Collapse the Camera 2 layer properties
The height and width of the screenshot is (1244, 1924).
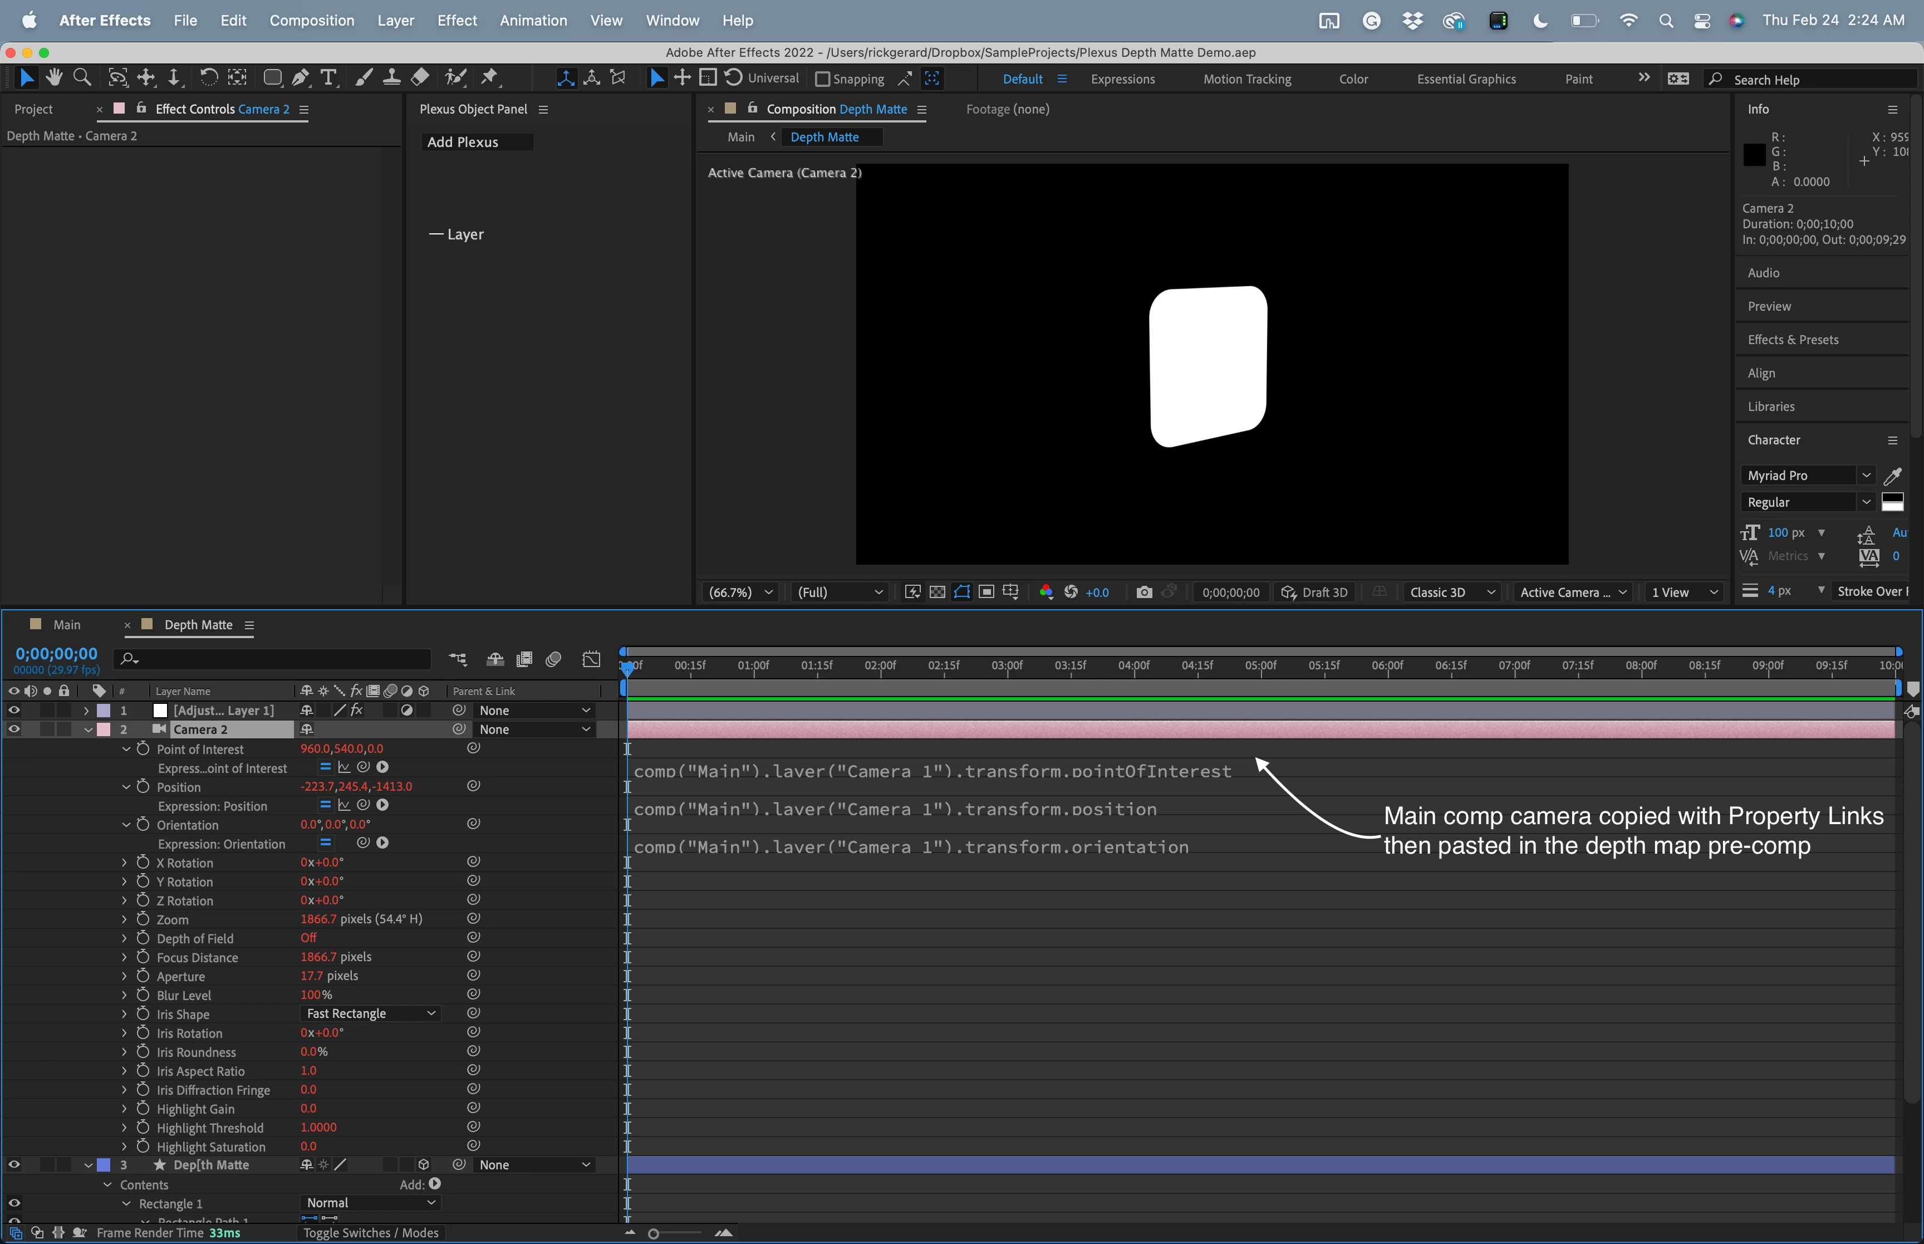click(88, 729)
